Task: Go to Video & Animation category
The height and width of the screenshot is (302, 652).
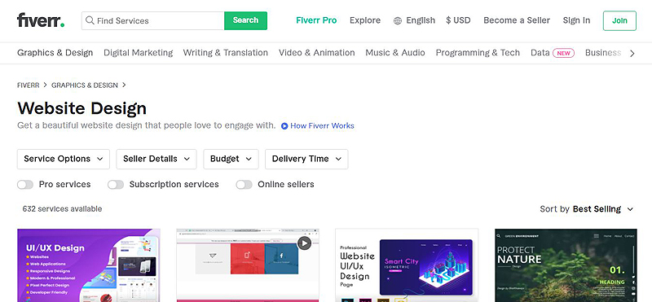Action: (x=317, y=53)
